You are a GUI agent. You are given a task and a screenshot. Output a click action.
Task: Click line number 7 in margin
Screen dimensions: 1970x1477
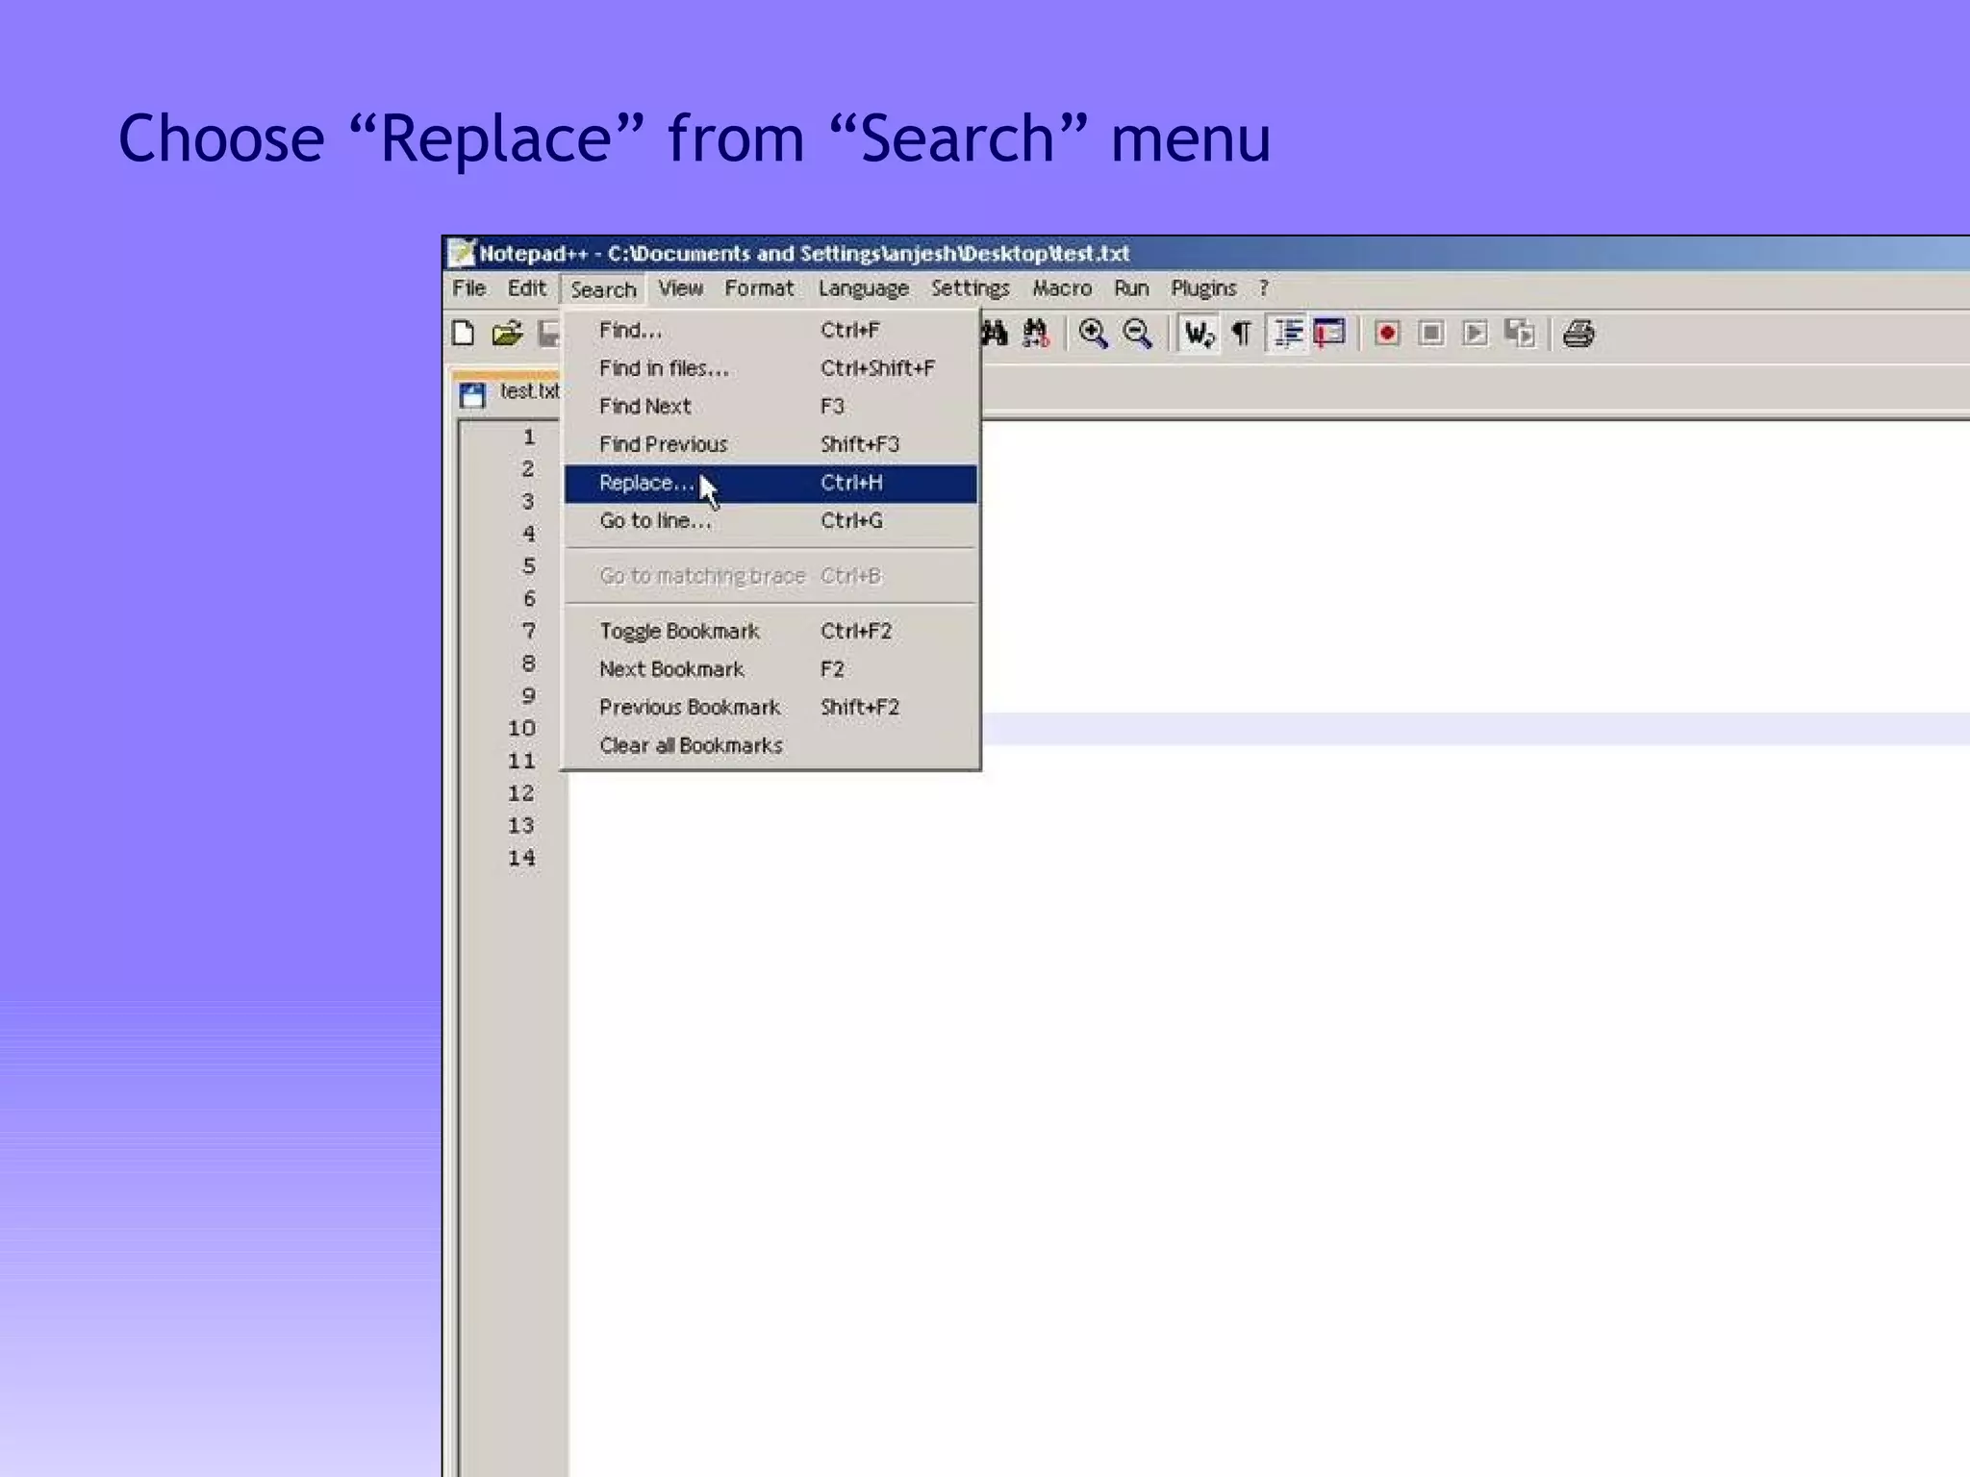pos(528,631)
